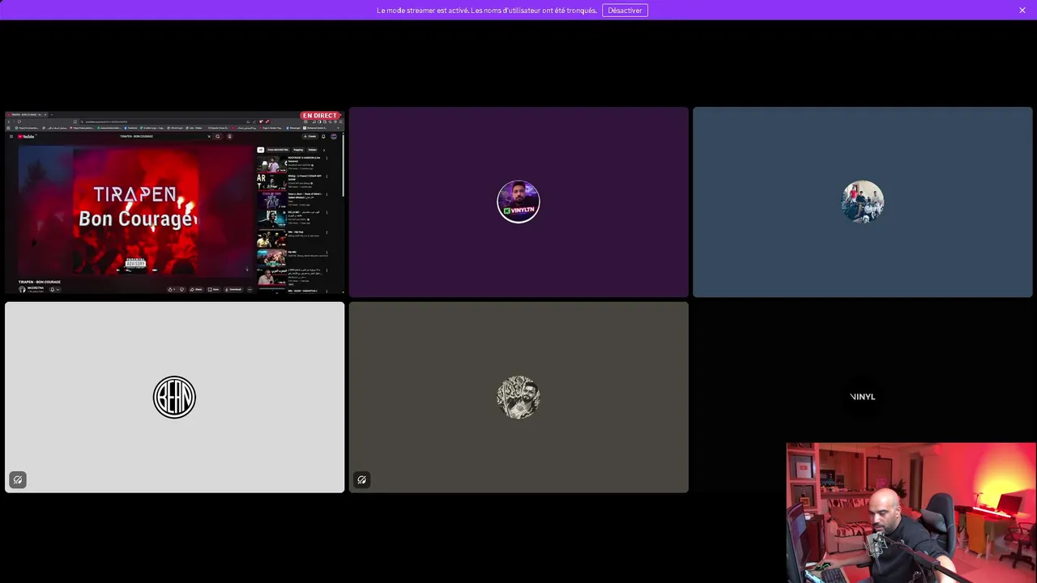Open the KVINYLTN user avatar tile
This screenshot has height=583, width=1037.
coord(518,202)
